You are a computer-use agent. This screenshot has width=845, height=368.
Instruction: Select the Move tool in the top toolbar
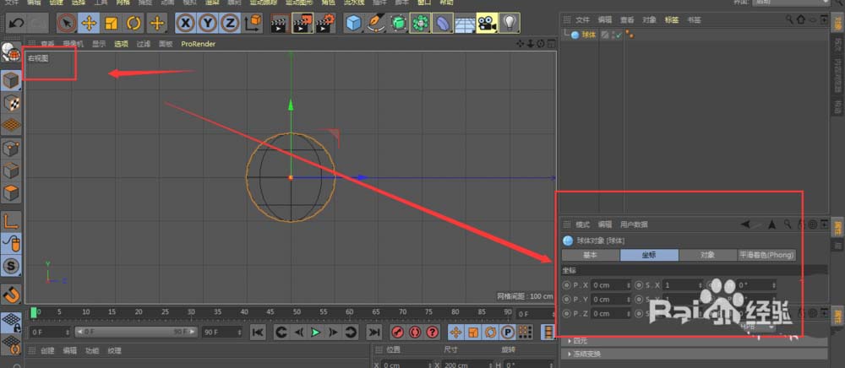(89, 23)
